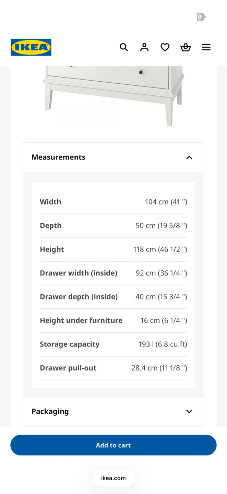Click the dresser product image
This screenshot has width=227, height=494.
click(113, 96)
